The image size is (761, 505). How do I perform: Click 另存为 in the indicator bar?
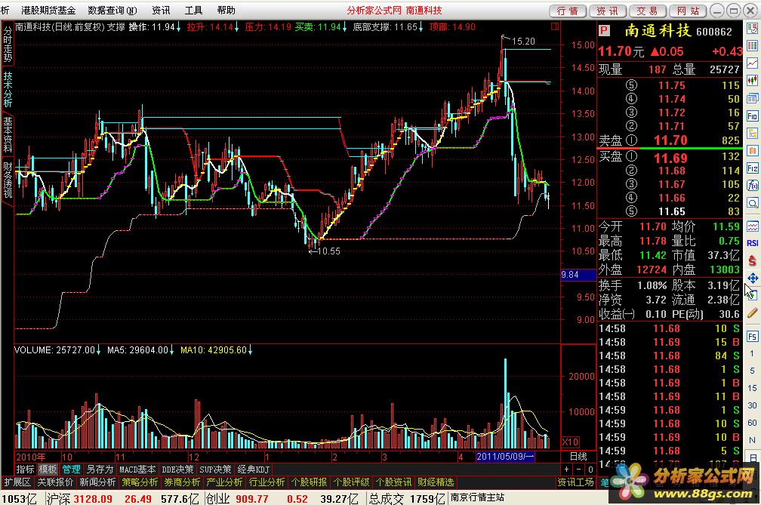pos(100,469)
